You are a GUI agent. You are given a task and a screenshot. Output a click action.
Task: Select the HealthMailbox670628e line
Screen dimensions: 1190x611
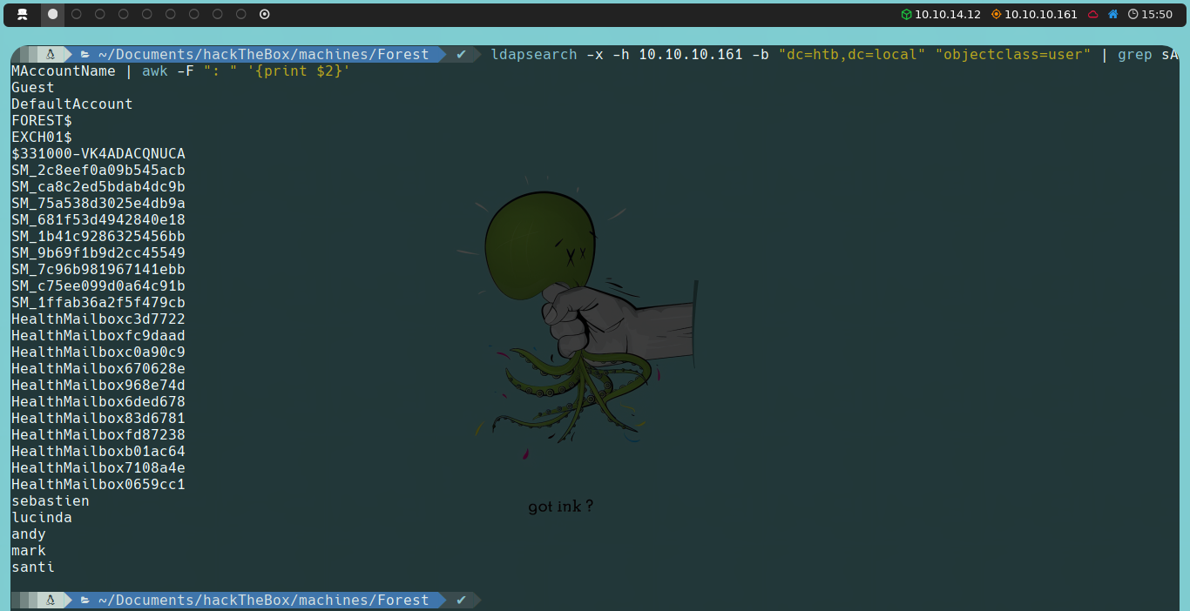(98, 368)
